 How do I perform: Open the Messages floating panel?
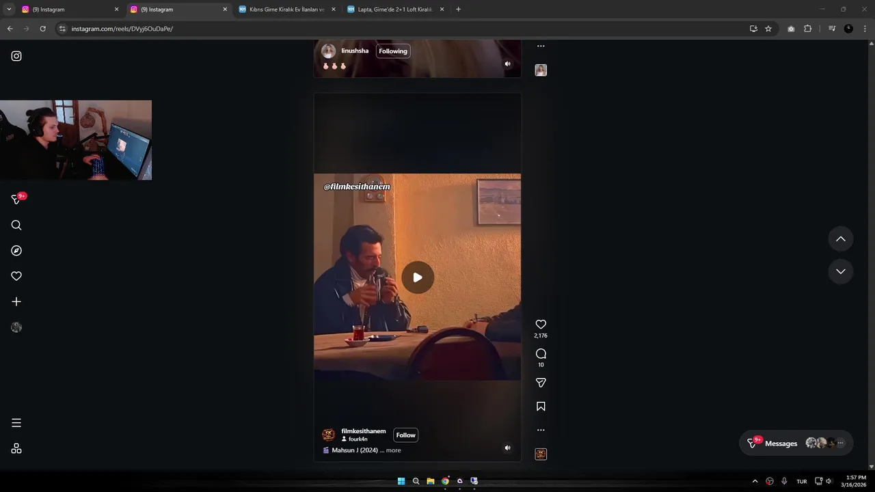[x=796, y=443]
